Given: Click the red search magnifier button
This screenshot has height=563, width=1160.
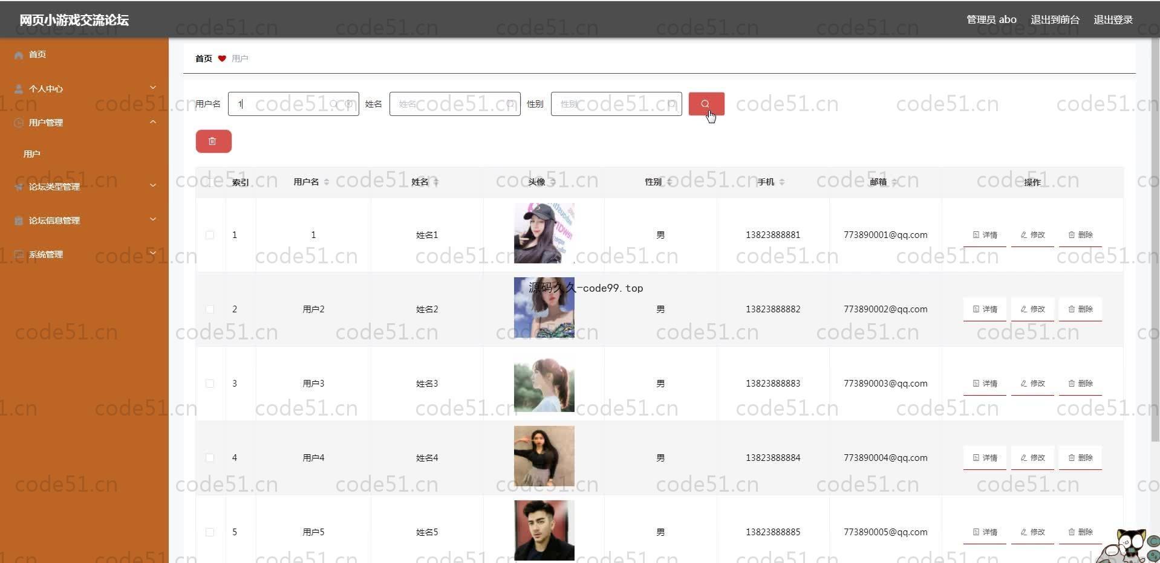Looking at the screenshot, I should pos(706,104).
